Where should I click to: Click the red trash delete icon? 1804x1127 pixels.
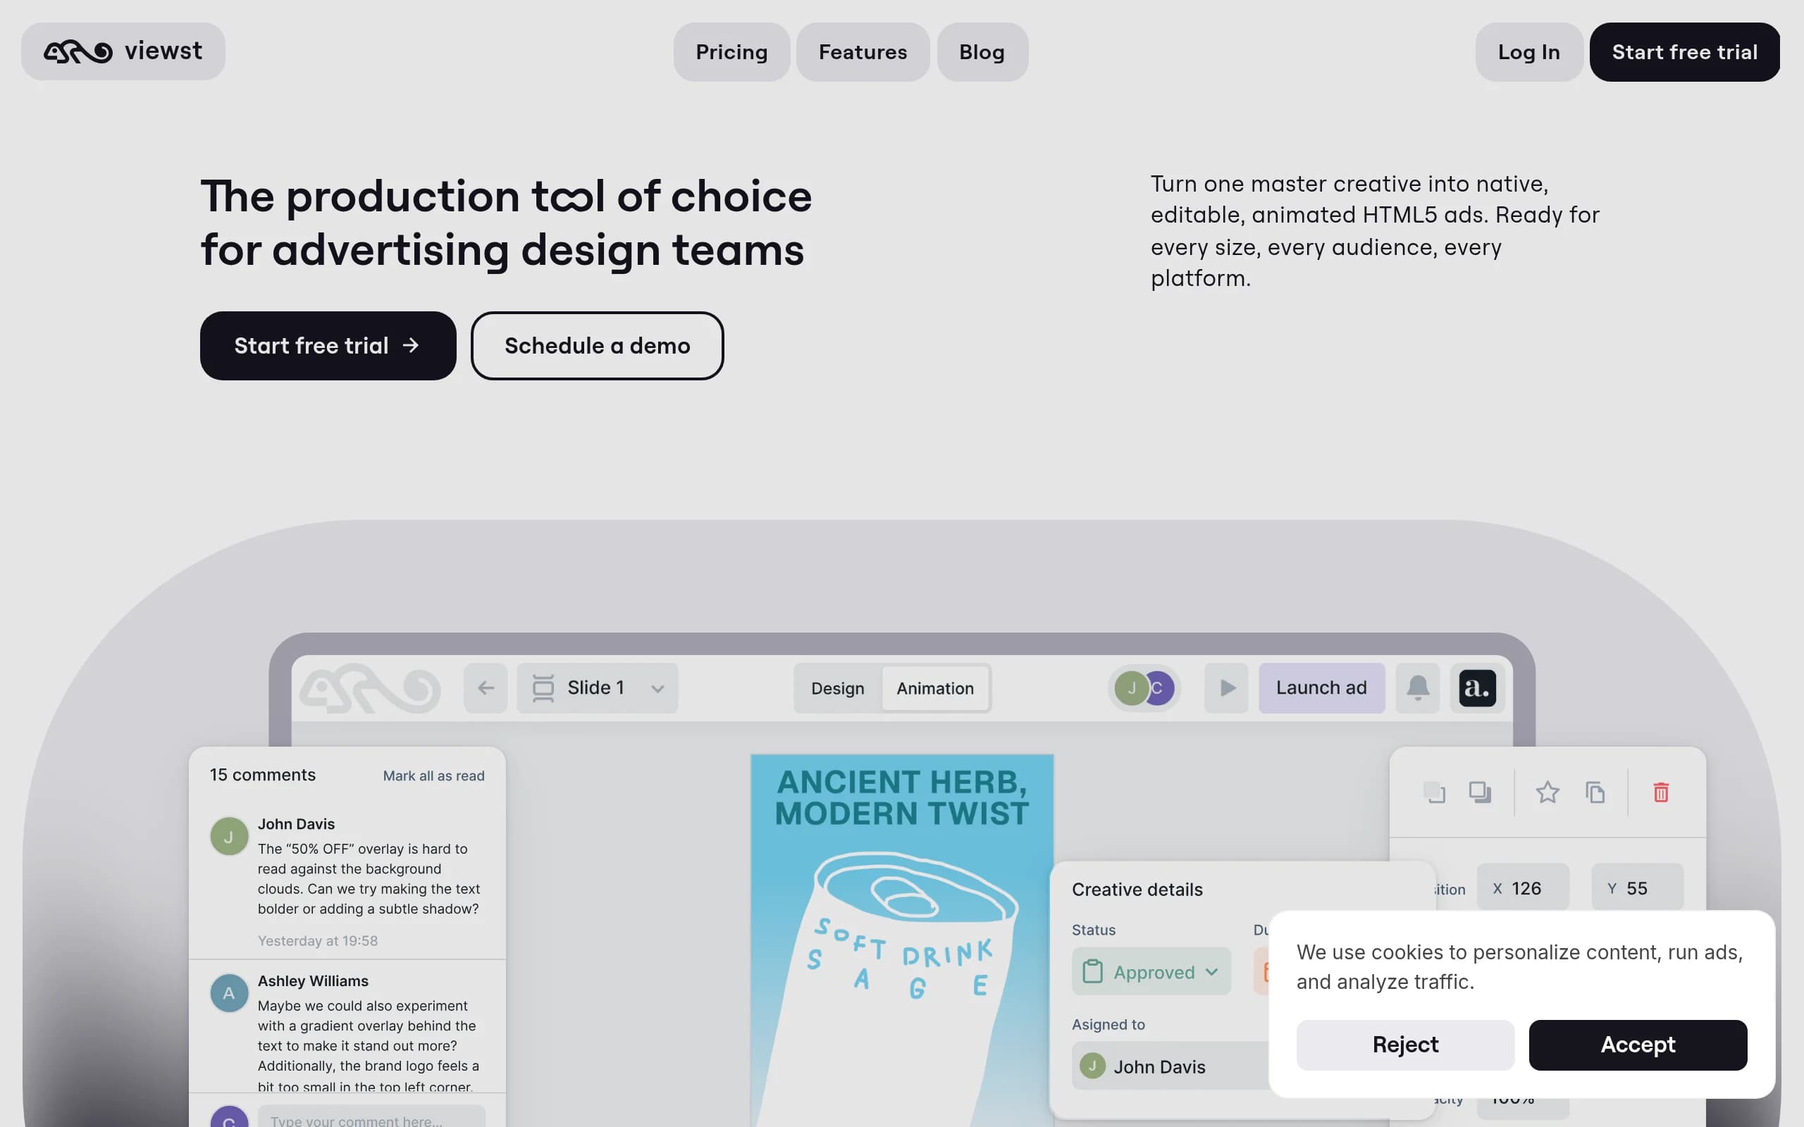(1661, 792)
